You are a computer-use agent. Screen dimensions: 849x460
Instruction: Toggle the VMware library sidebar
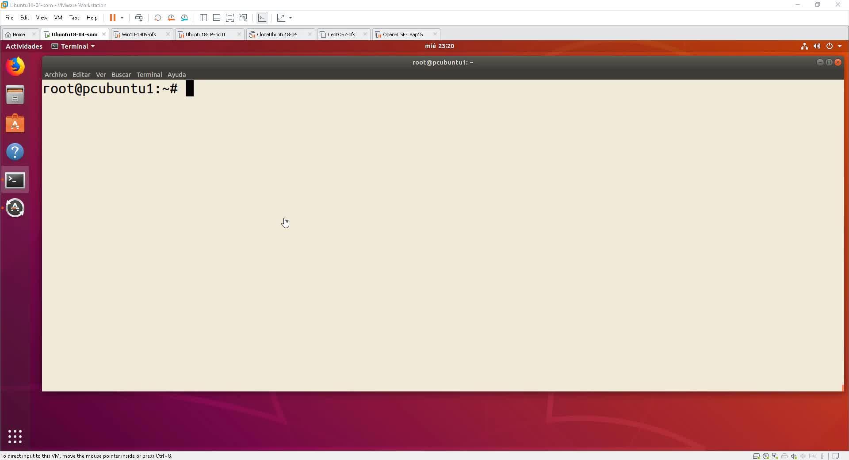tap(203, 18)
